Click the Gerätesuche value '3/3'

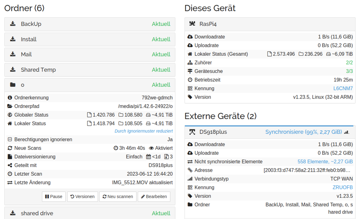pyautogui.click(x=349, y=71)
